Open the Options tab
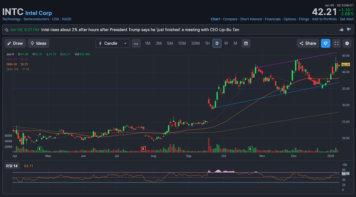Screen dimensions: 356x197 coord(290,19)
